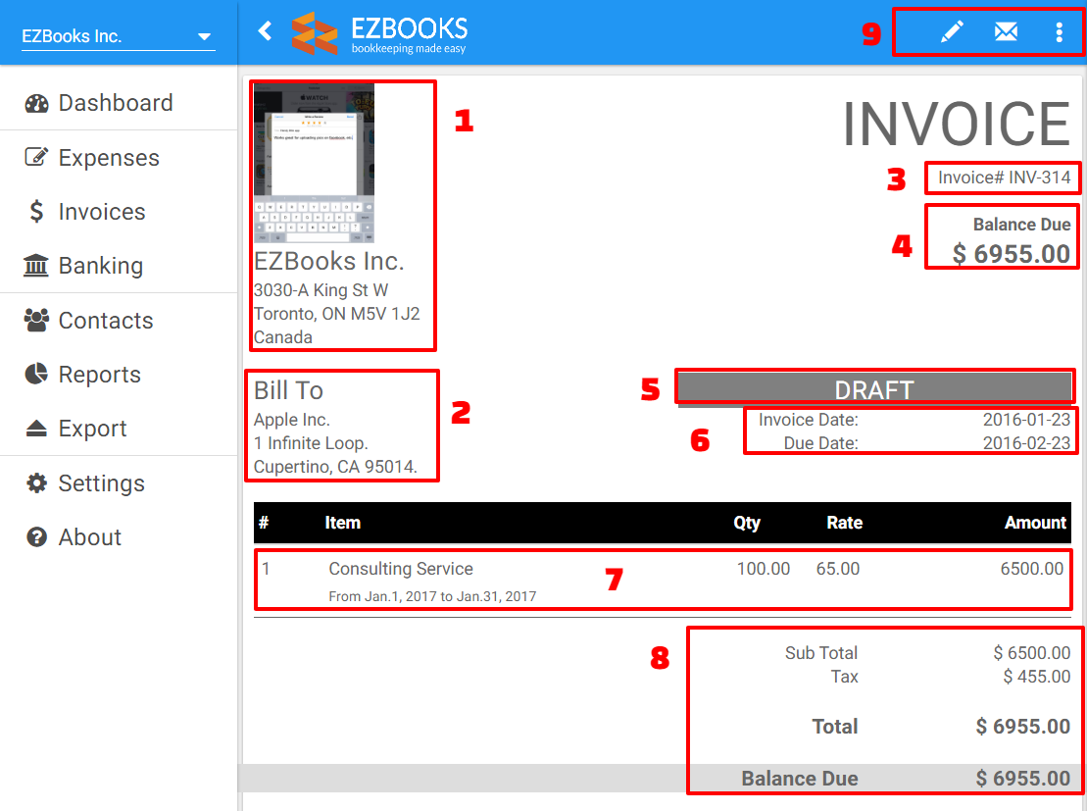Click the Banking building icon
1087x811 pixels.
pyautogui.click(x=36, y=265)
